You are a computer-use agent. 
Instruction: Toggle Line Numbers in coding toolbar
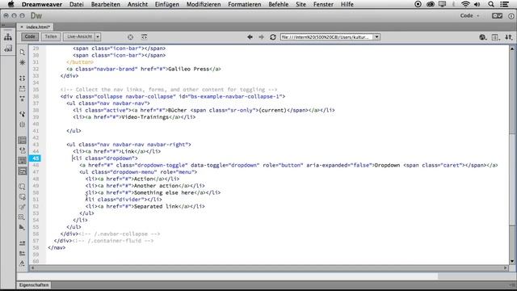(23, 140)
